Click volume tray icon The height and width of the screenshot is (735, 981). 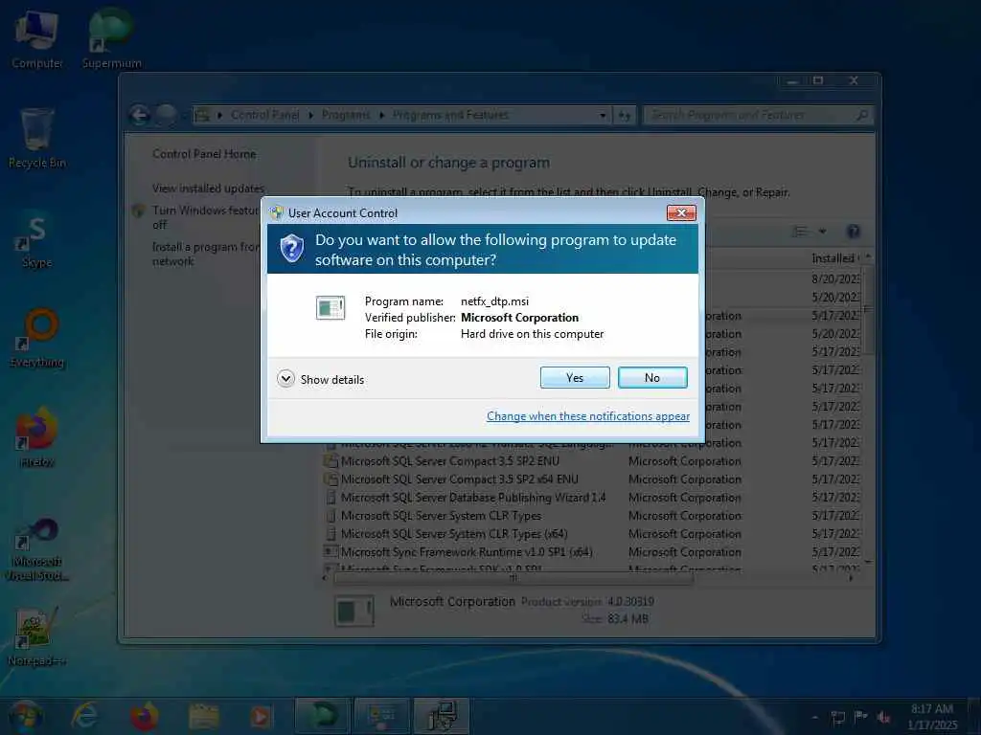coord(884,717)
